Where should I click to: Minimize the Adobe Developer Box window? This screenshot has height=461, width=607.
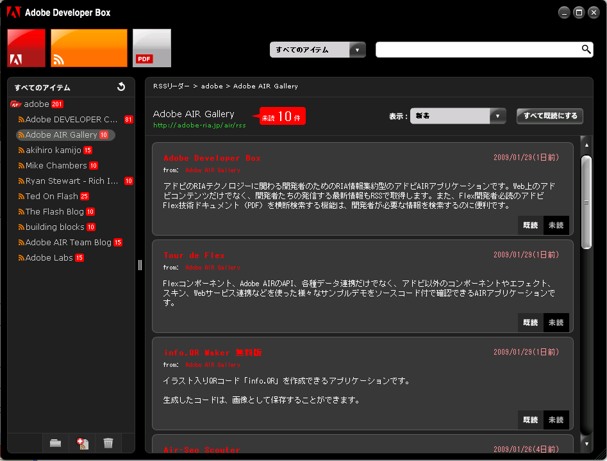564,13
